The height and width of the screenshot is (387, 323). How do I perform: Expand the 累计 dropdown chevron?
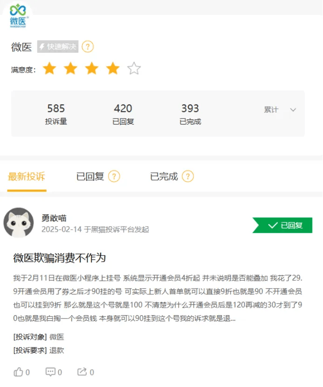coord(293,110)
